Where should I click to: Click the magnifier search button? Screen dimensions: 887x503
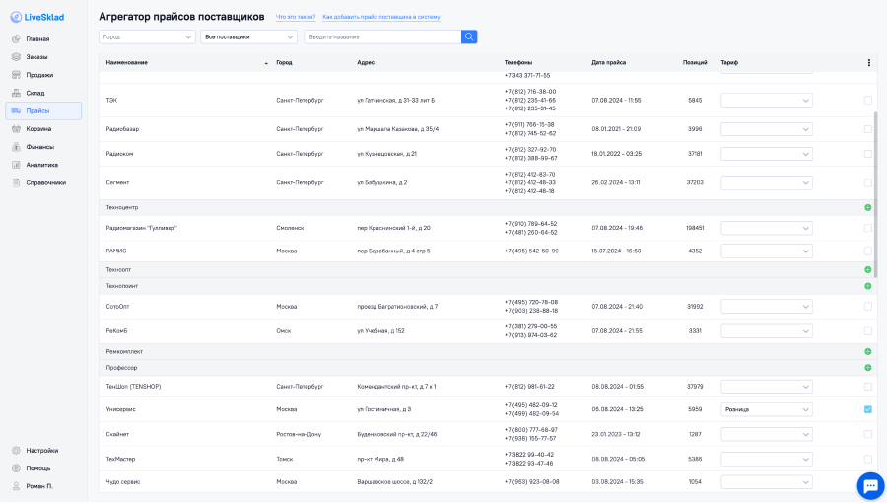click(x=469, y=36)
